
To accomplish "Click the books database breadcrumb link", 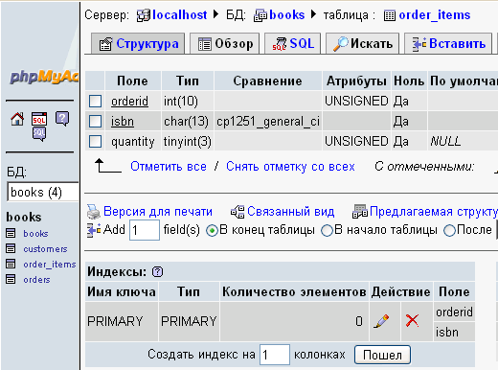I will point(287,15).
